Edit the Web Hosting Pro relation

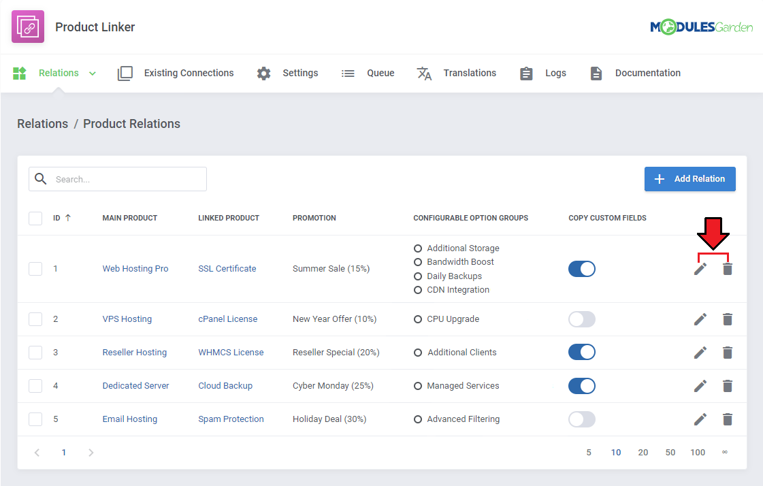click(x=700, y=269)
